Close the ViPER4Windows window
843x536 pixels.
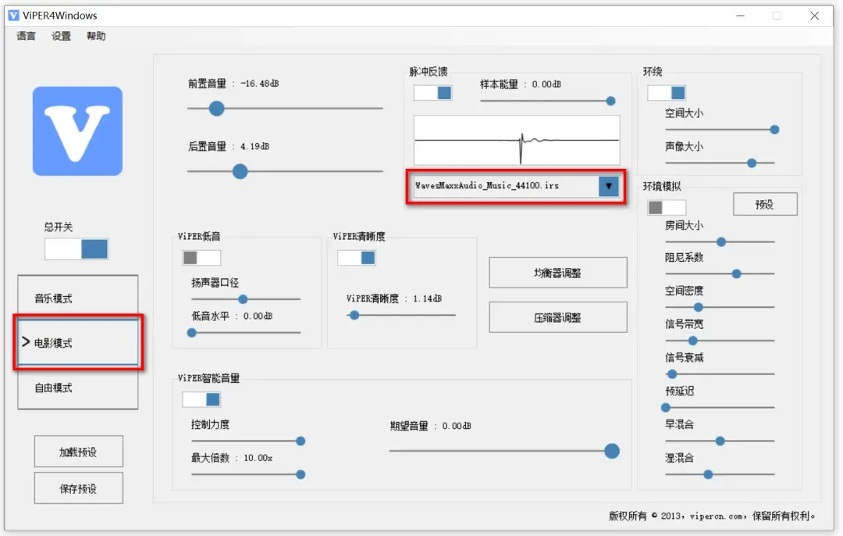(x=814, y=16)
